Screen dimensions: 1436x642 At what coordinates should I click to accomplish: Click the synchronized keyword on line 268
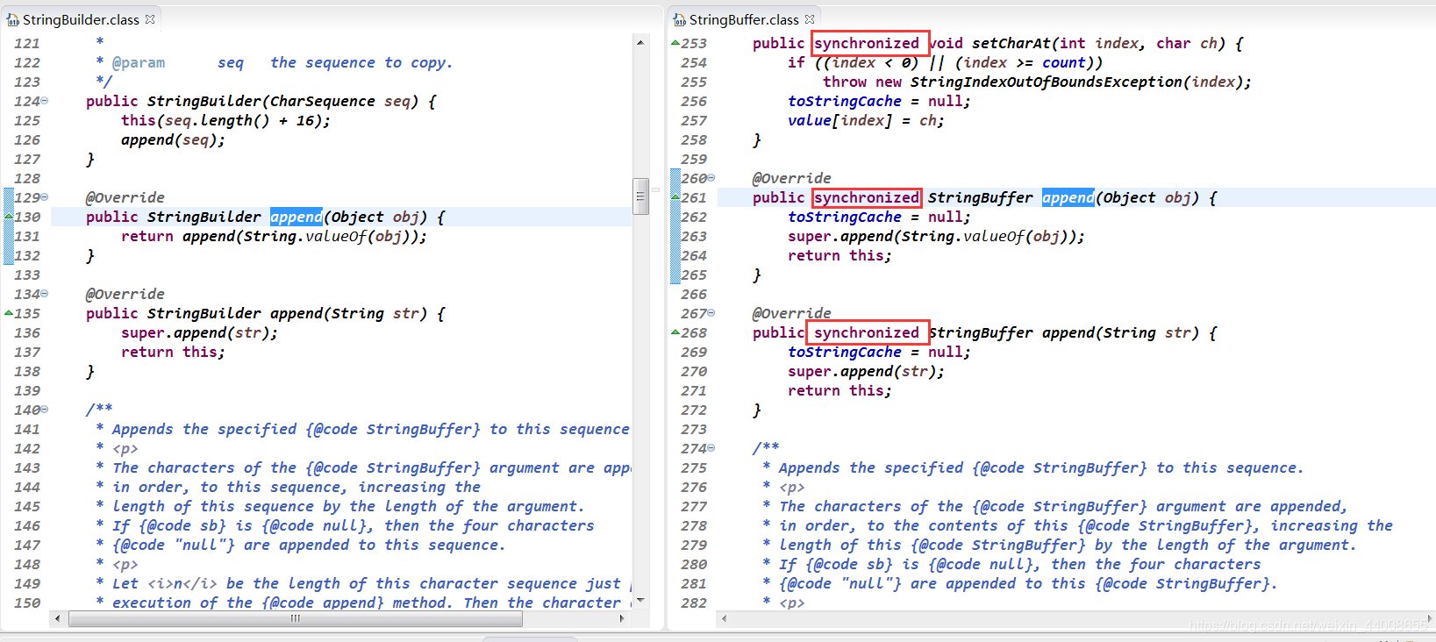click(867, 332)
